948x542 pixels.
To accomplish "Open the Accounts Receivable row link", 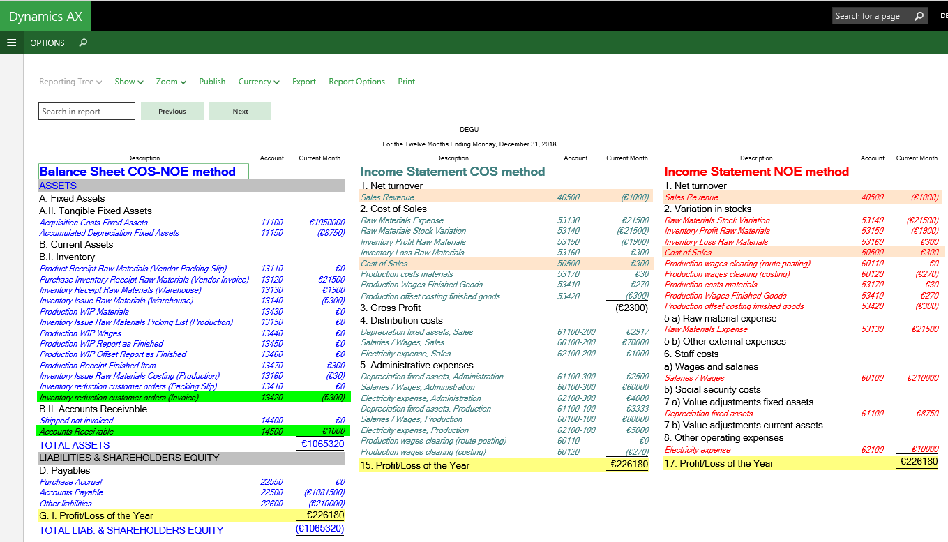I will click(x=76, y=432).
